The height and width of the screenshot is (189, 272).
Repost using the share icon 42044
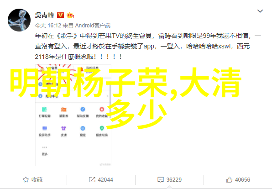point(101,179)
